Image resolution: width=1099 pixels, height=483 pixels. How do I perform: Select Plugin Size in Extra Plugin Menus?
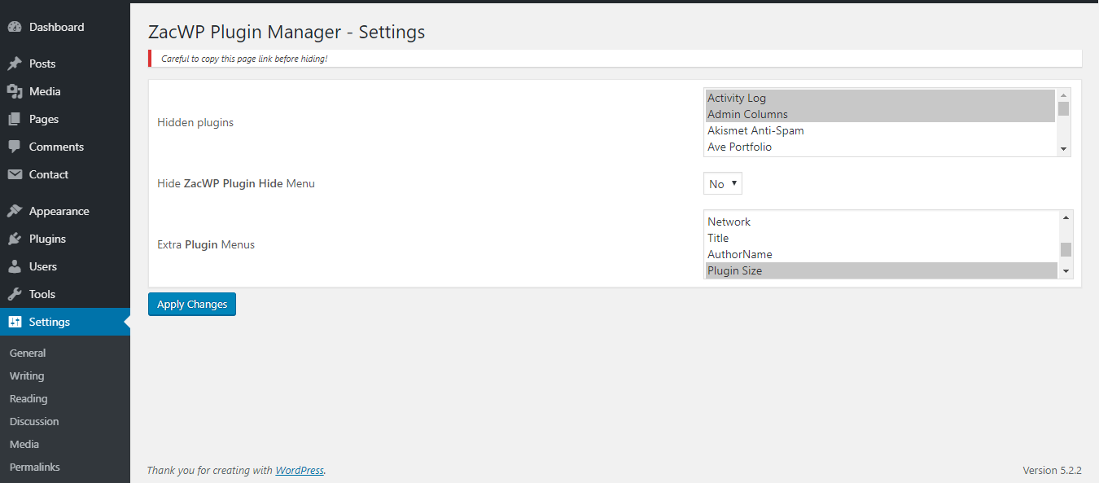point(881,270)
